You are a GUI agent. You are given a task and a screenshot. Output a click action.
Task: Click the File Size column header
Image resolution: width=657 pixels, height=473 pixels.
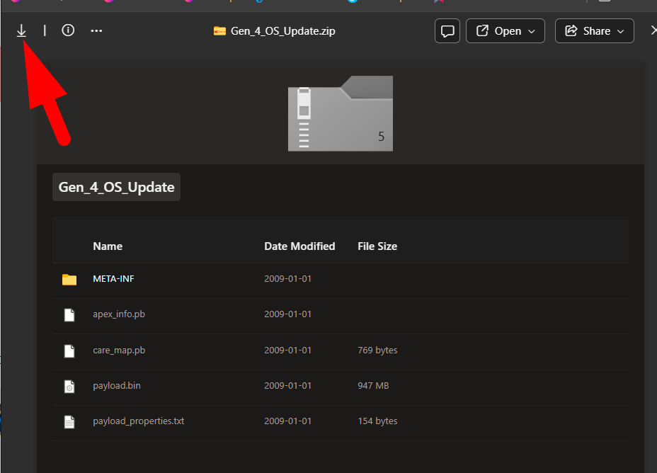(x=377, y=246)
